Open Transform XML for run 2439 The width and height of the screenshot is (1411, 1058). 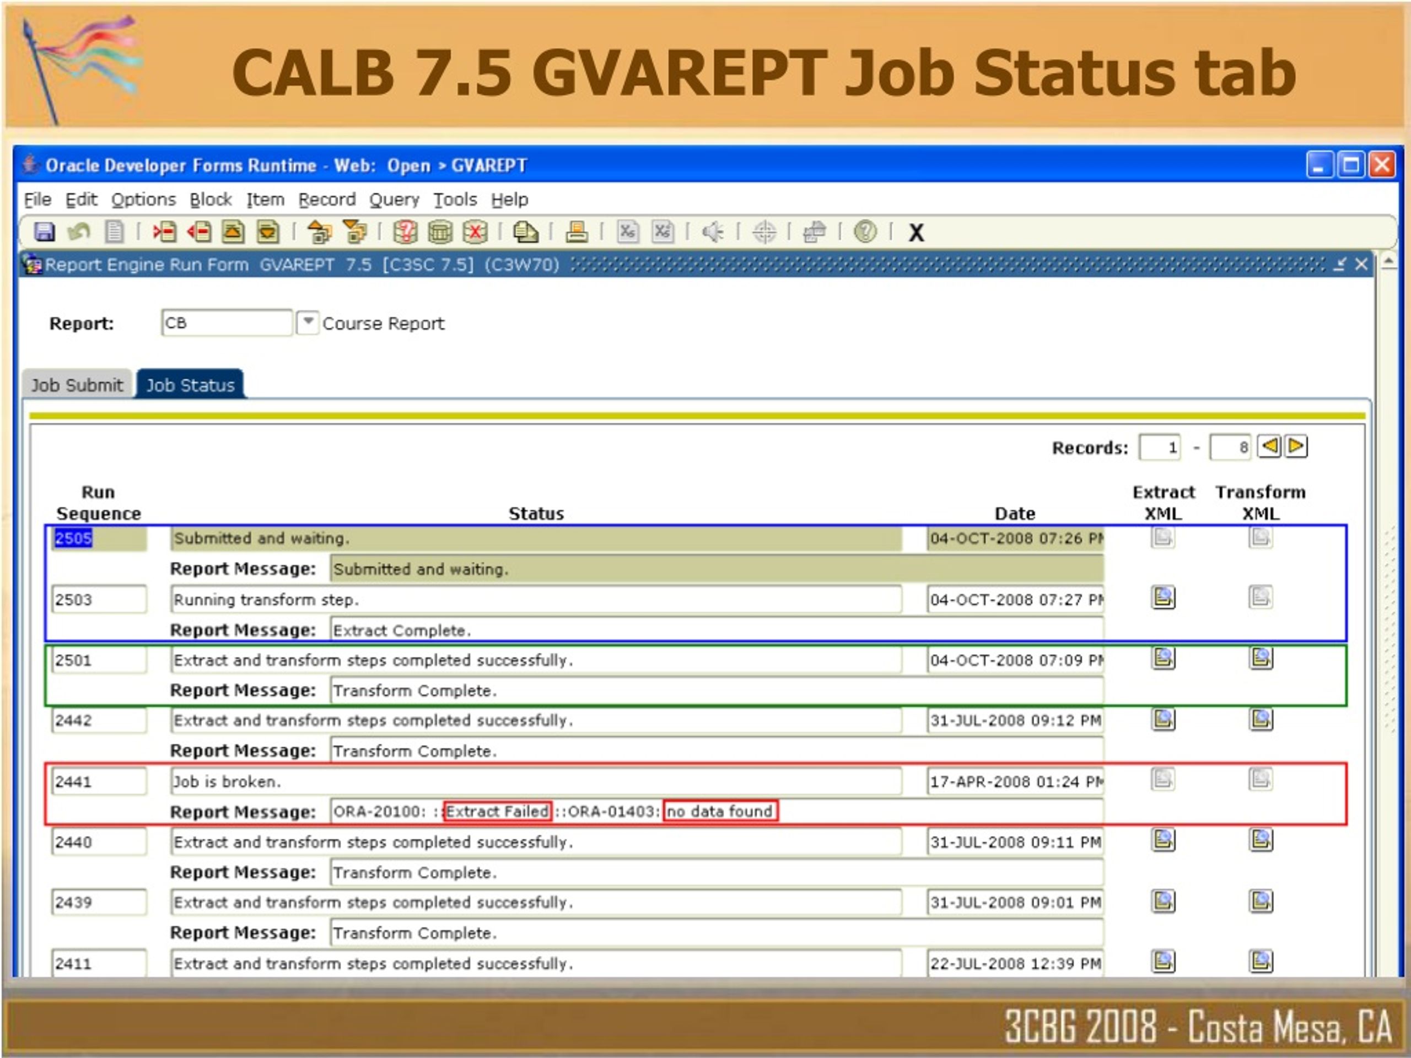click(1261, 900)
